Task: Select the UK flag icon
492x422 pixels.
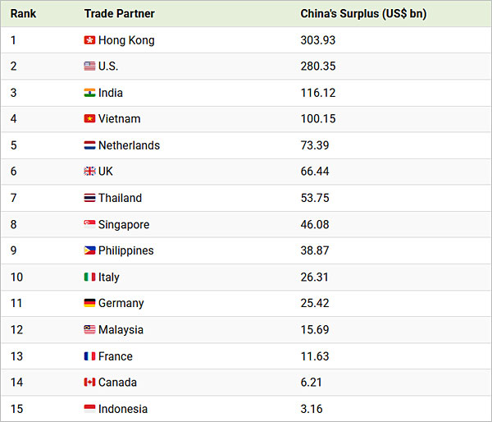Action: [89, 172]
